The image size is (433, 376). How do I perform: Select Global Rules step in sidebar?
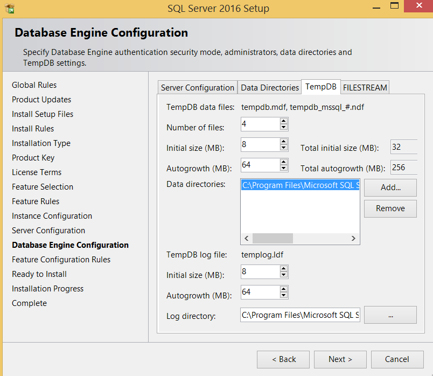[34, 85]
